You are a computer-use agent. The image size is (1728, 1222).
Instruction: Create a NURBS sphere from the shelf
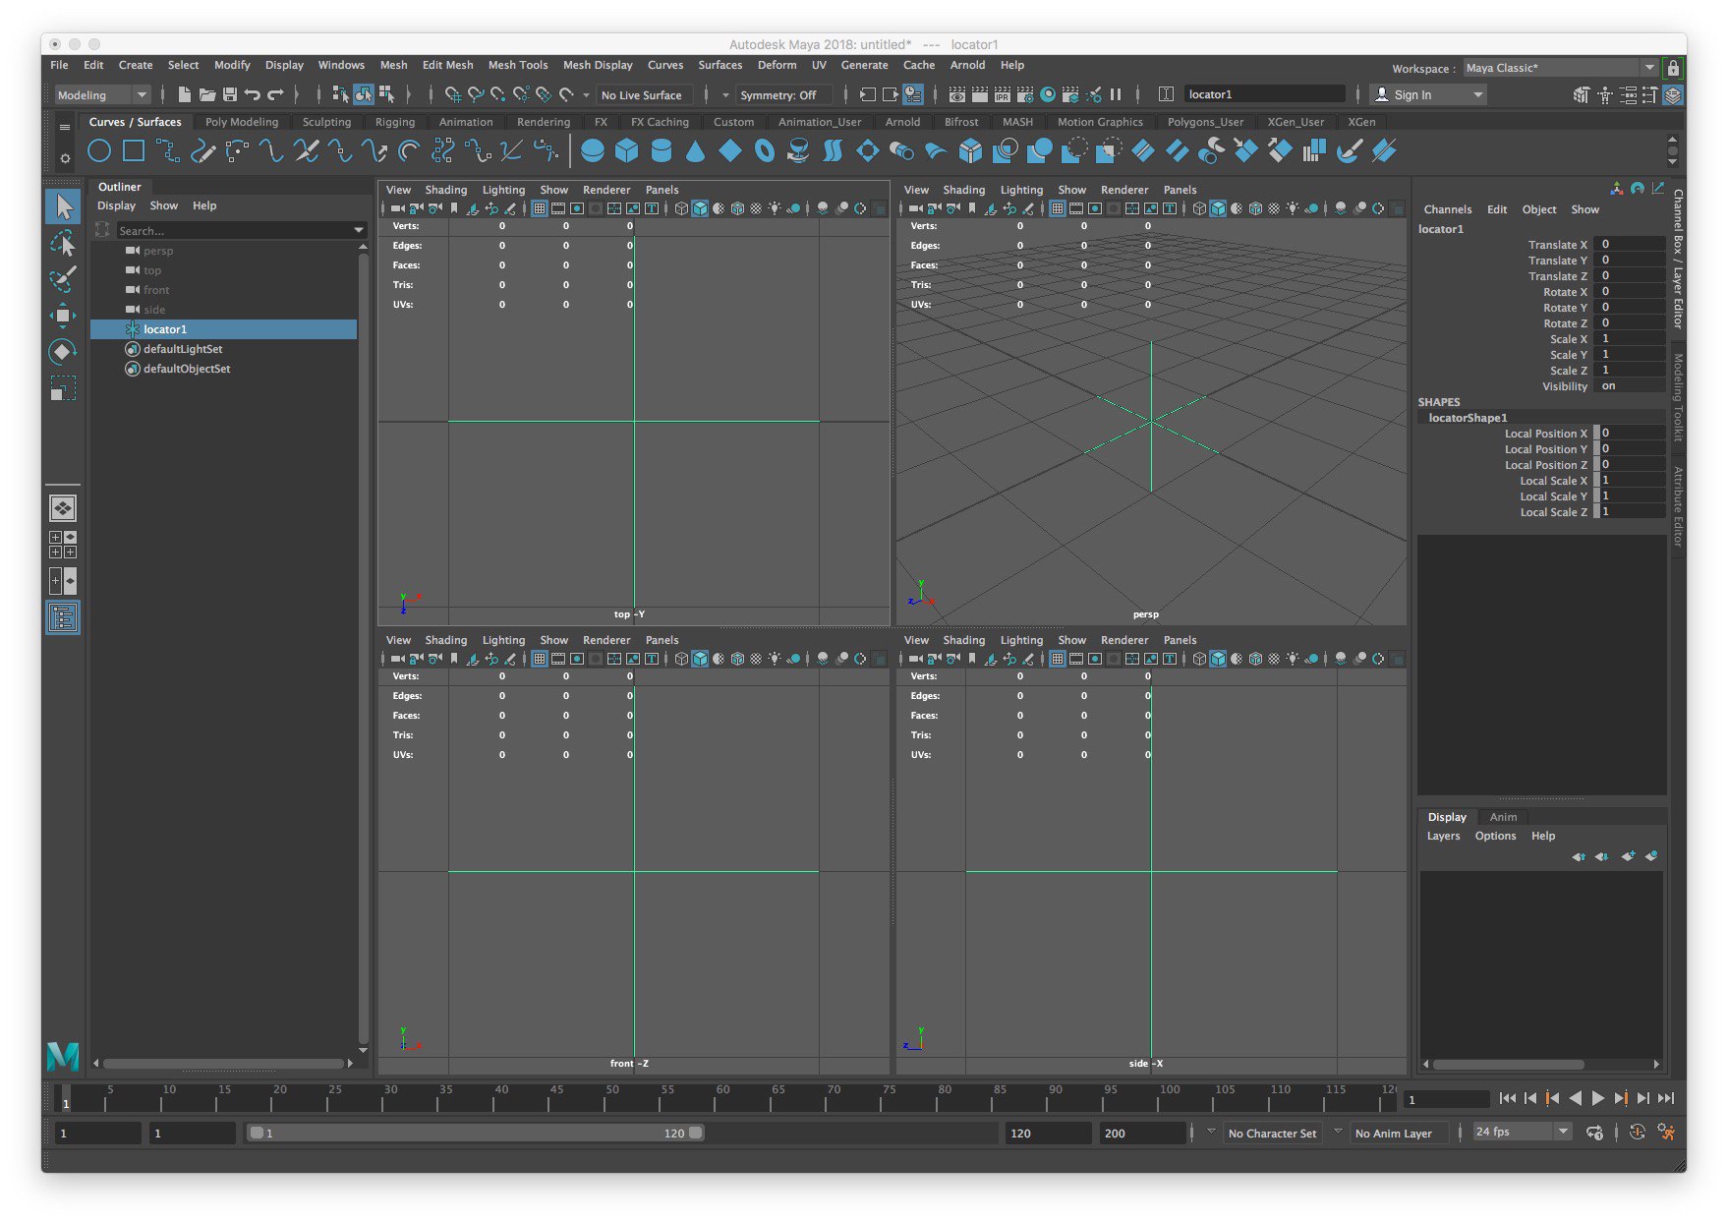[x=593, y=150]
